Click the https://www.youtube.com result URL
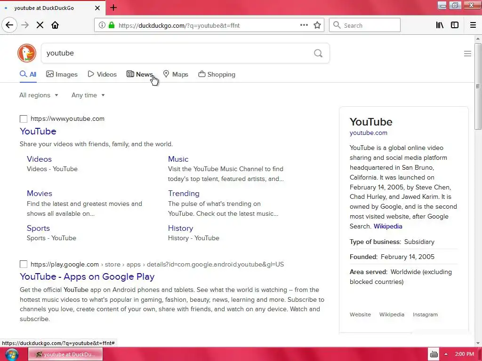482x361 pixels. [x=67, y=119]
